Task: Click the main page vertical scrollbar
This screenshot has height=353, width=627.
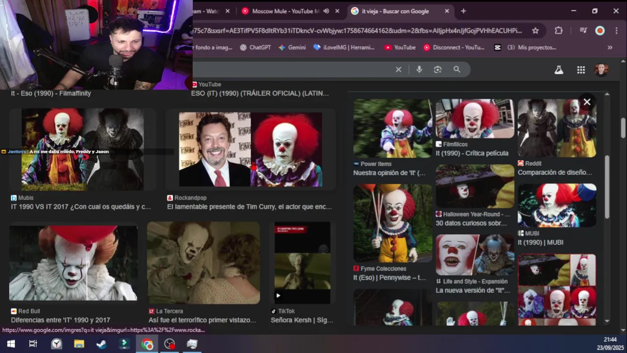Action: (x=623, y=128)
